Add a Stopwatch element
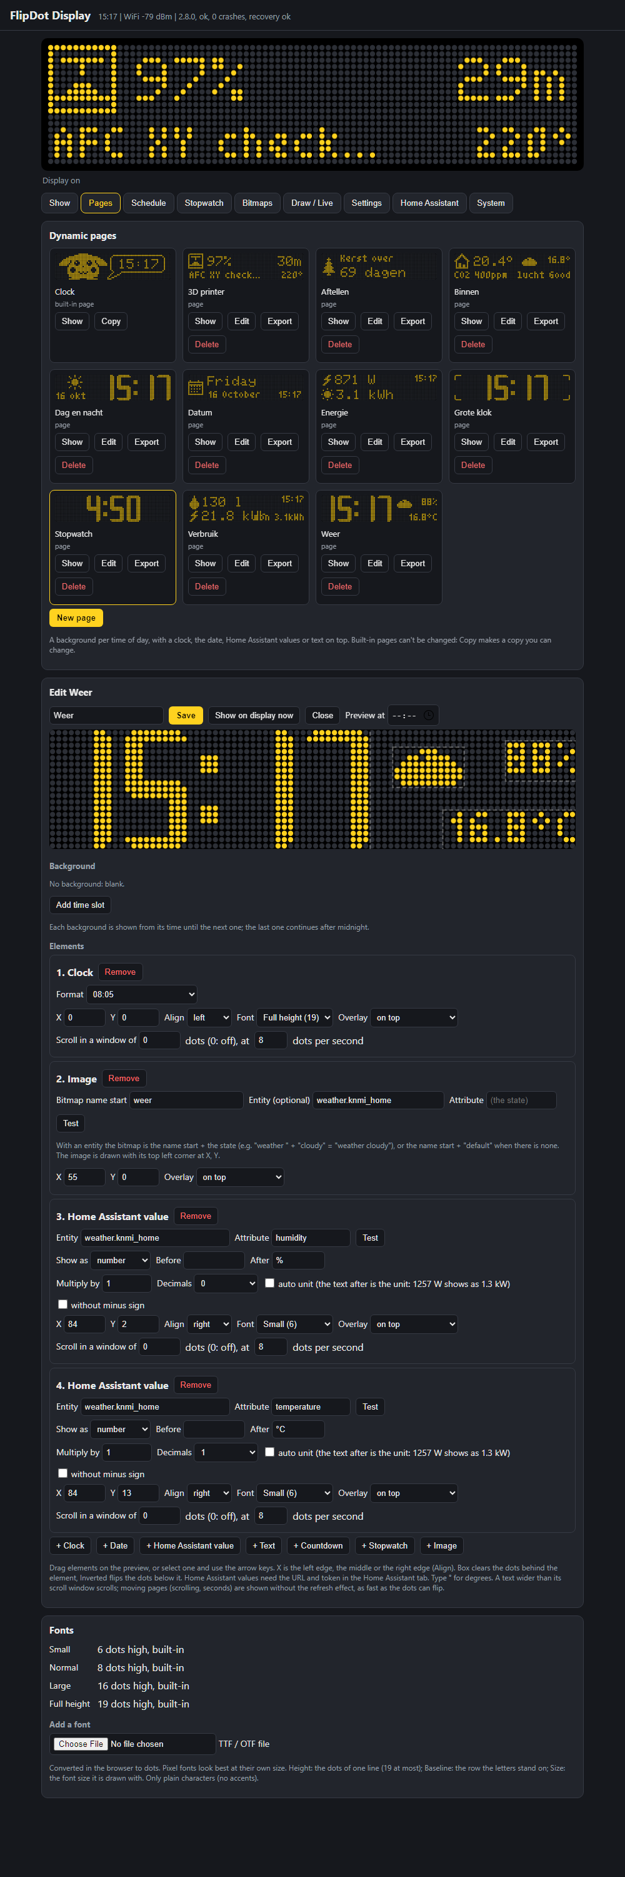The width and height of the screenshot is (625, 1877). pos(384,1545)
